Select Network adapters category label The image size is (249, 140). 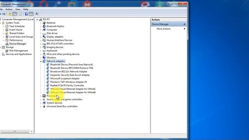(x=56, y=61)
